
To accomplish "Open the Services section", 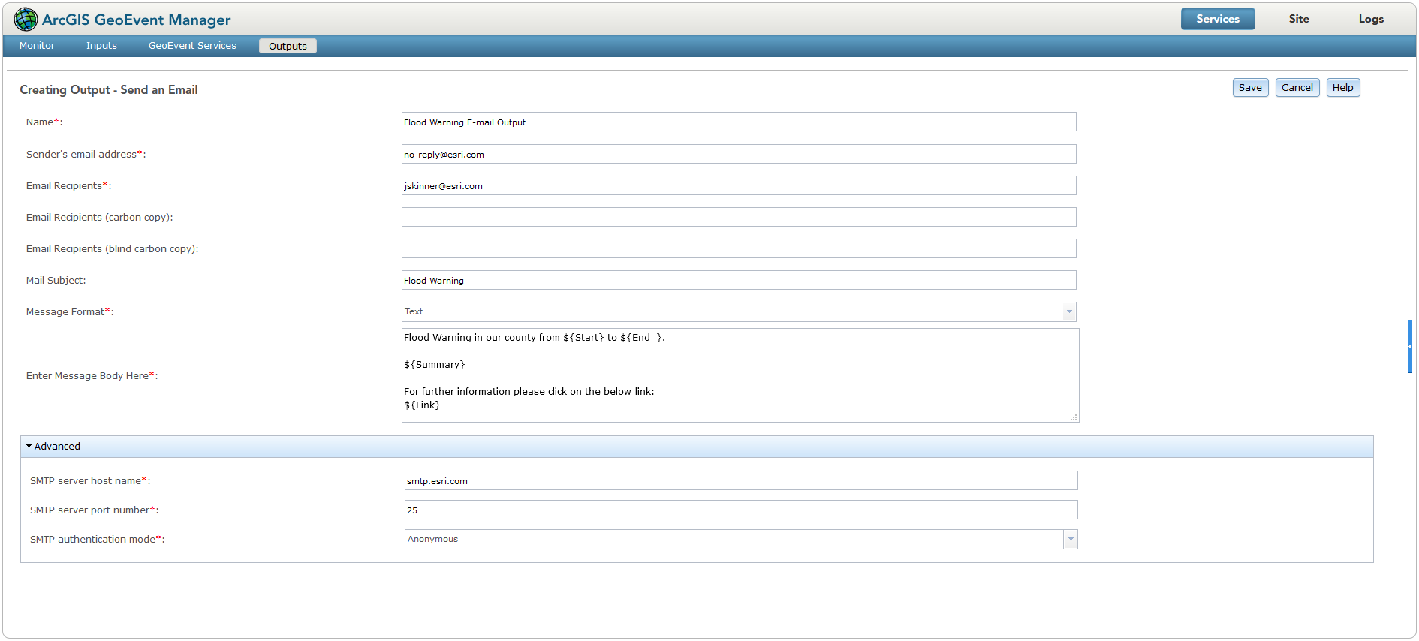I will pos(1218,19).
